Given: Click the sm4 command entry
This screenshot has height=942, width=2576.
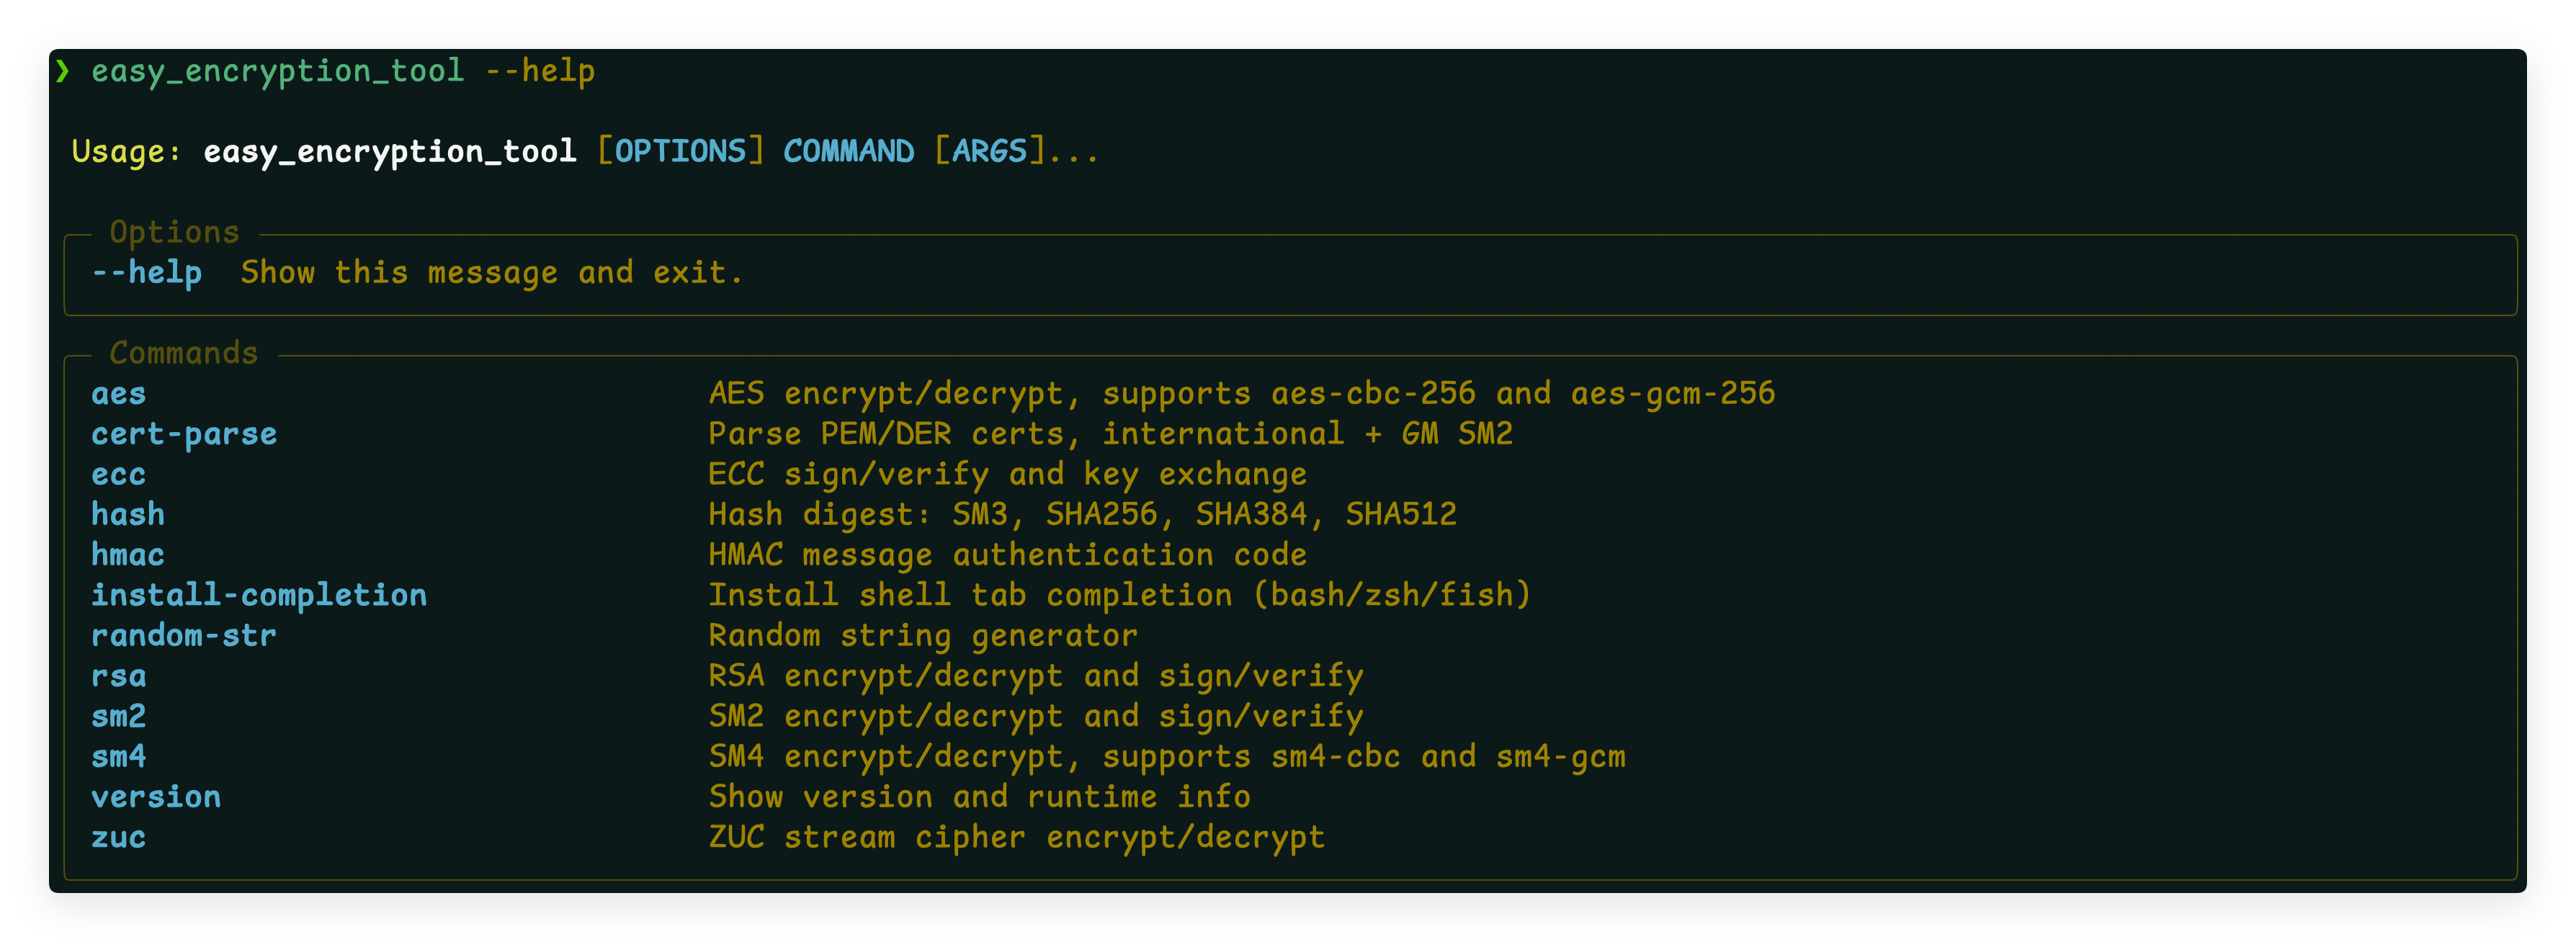Looking at the screenshot, I should tap(118, 757).
